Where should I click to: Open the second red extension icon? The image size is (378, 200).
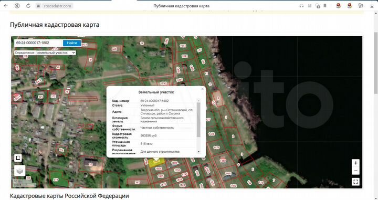pos(350,6)
